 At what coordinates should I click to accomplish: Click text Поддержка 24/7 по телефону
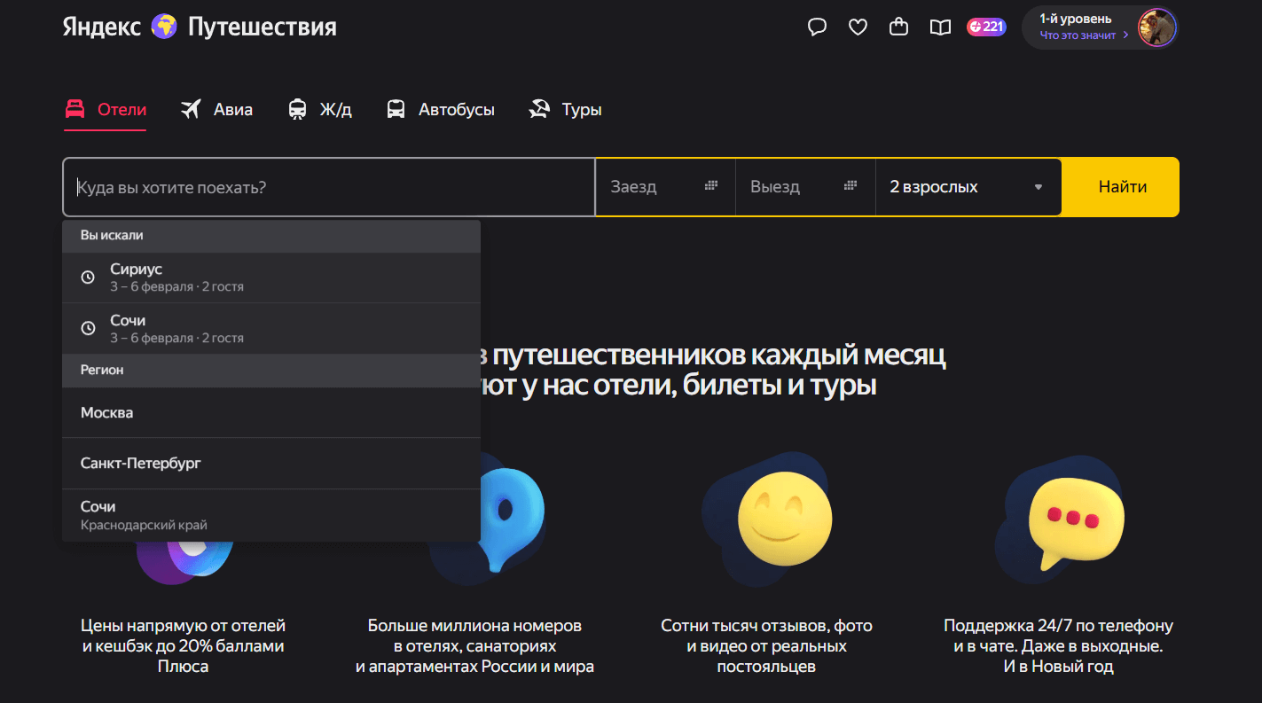tap(1058, 626)
